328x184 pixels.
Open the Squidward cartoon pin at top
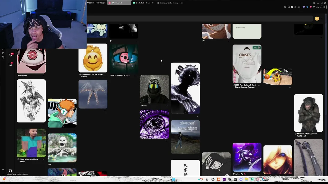(97, 30)
